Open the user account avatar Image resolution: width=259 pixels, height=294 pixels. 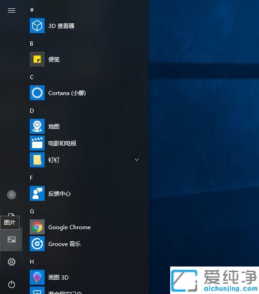12,195
